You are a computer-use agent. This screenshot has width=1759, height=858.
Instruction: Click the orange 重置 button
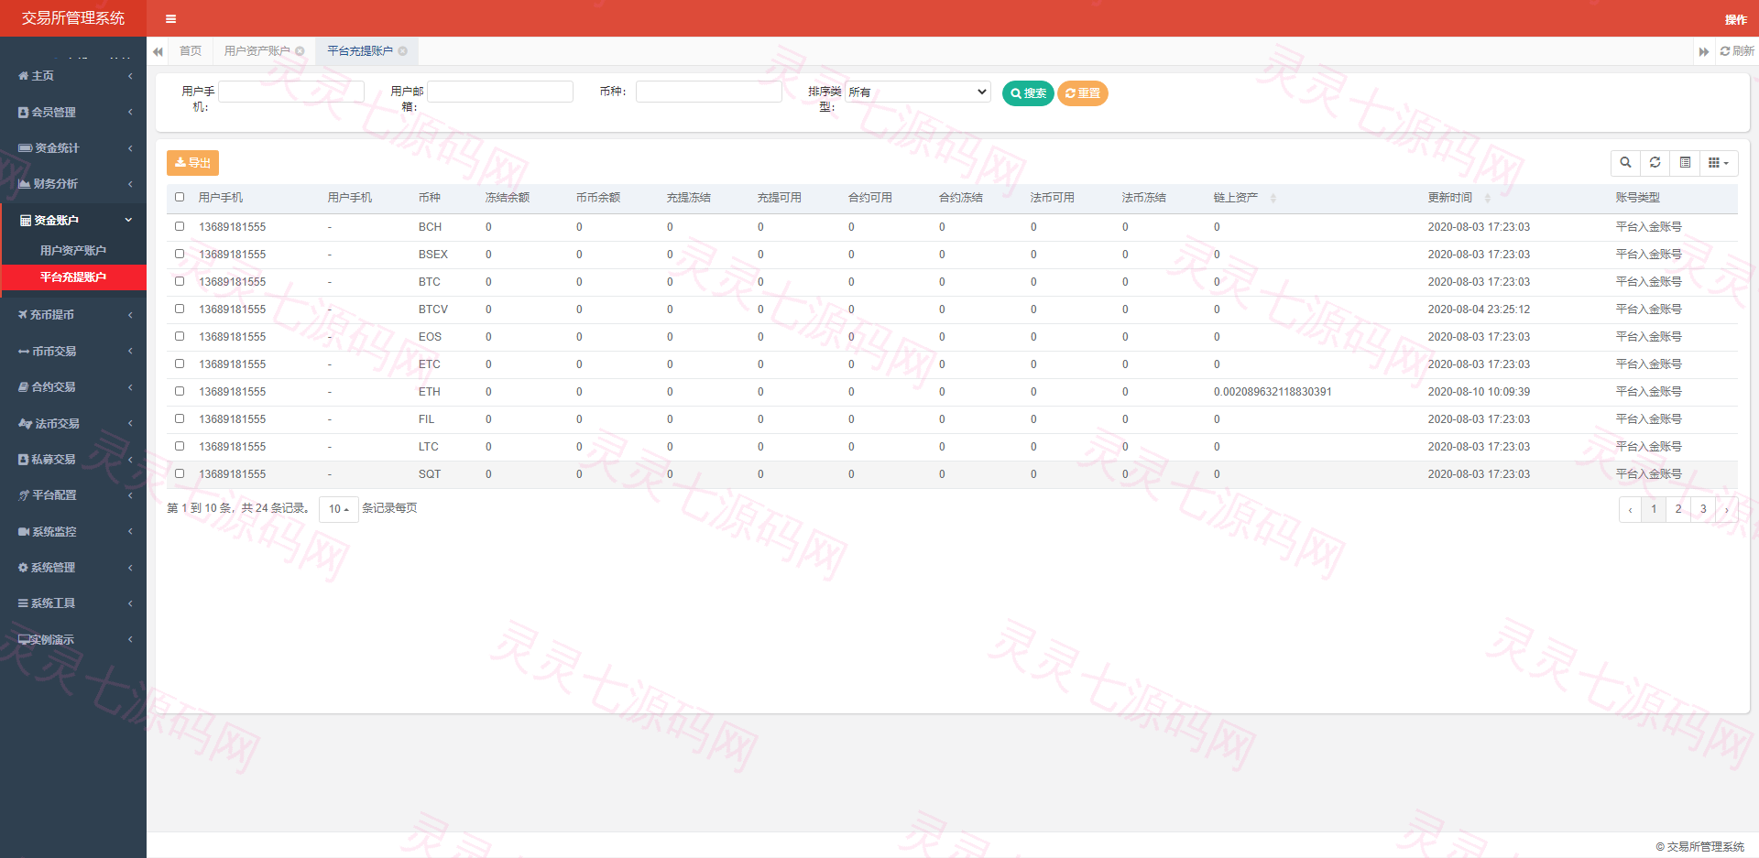pyautogui.click(x=1083, y=93)
